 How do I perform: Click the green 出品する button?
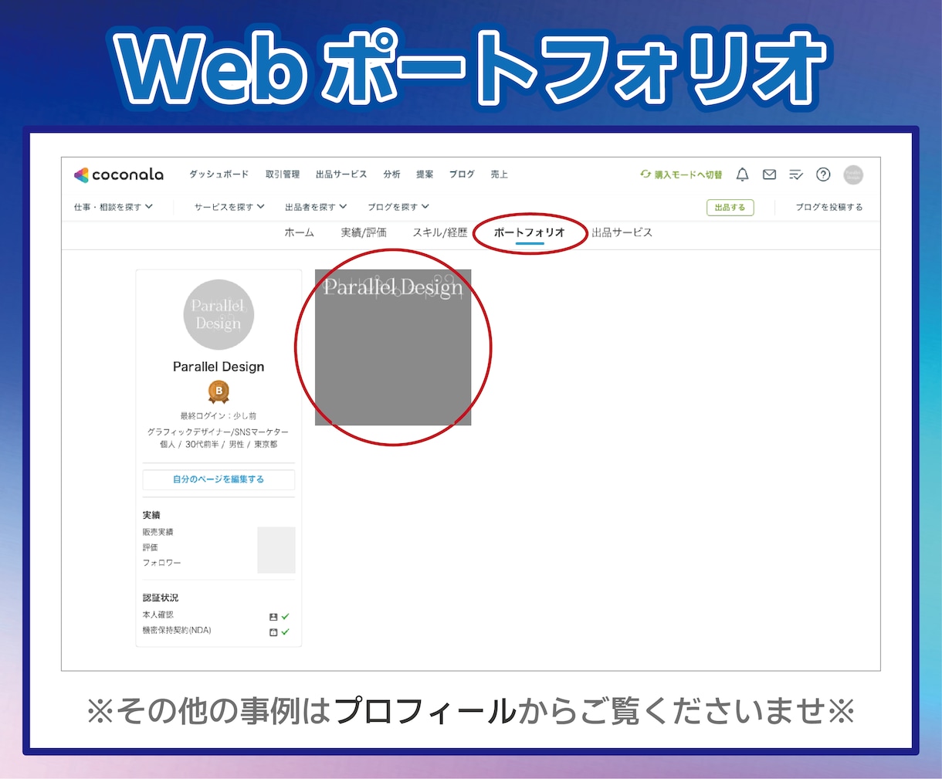coord(730,207)
